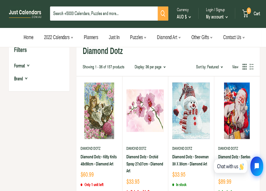Go to the Planners menu item
Viewport: 266px width, 191px height.
point(91,37)
